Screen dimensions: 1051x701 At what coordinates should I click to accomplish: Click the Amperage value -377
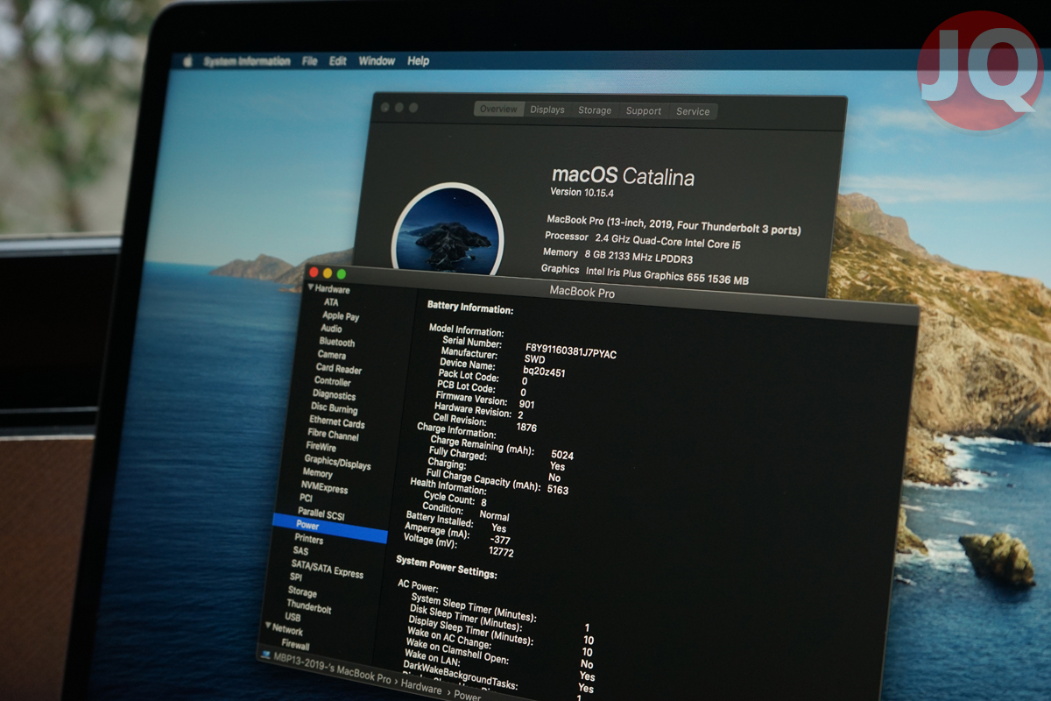pos(502,541)
